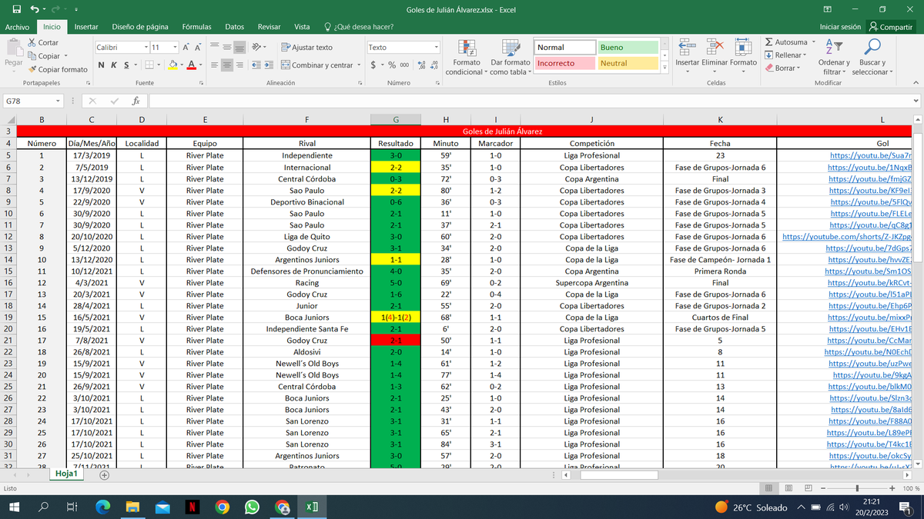
Task: Click the Compartir button
Action: [890, 27]
